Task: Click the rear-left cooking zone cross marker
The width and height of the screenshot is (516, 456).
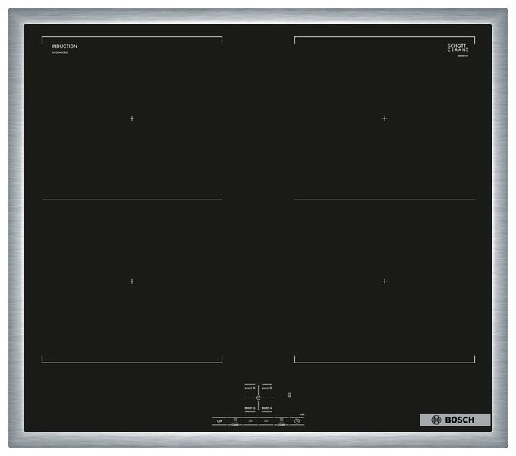Action: [x=132, y=118]
